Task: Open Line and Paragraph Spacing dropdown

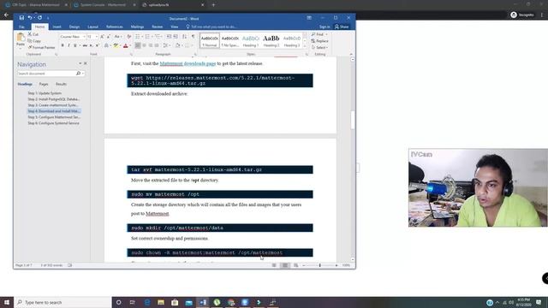Action: click(166, 45)
